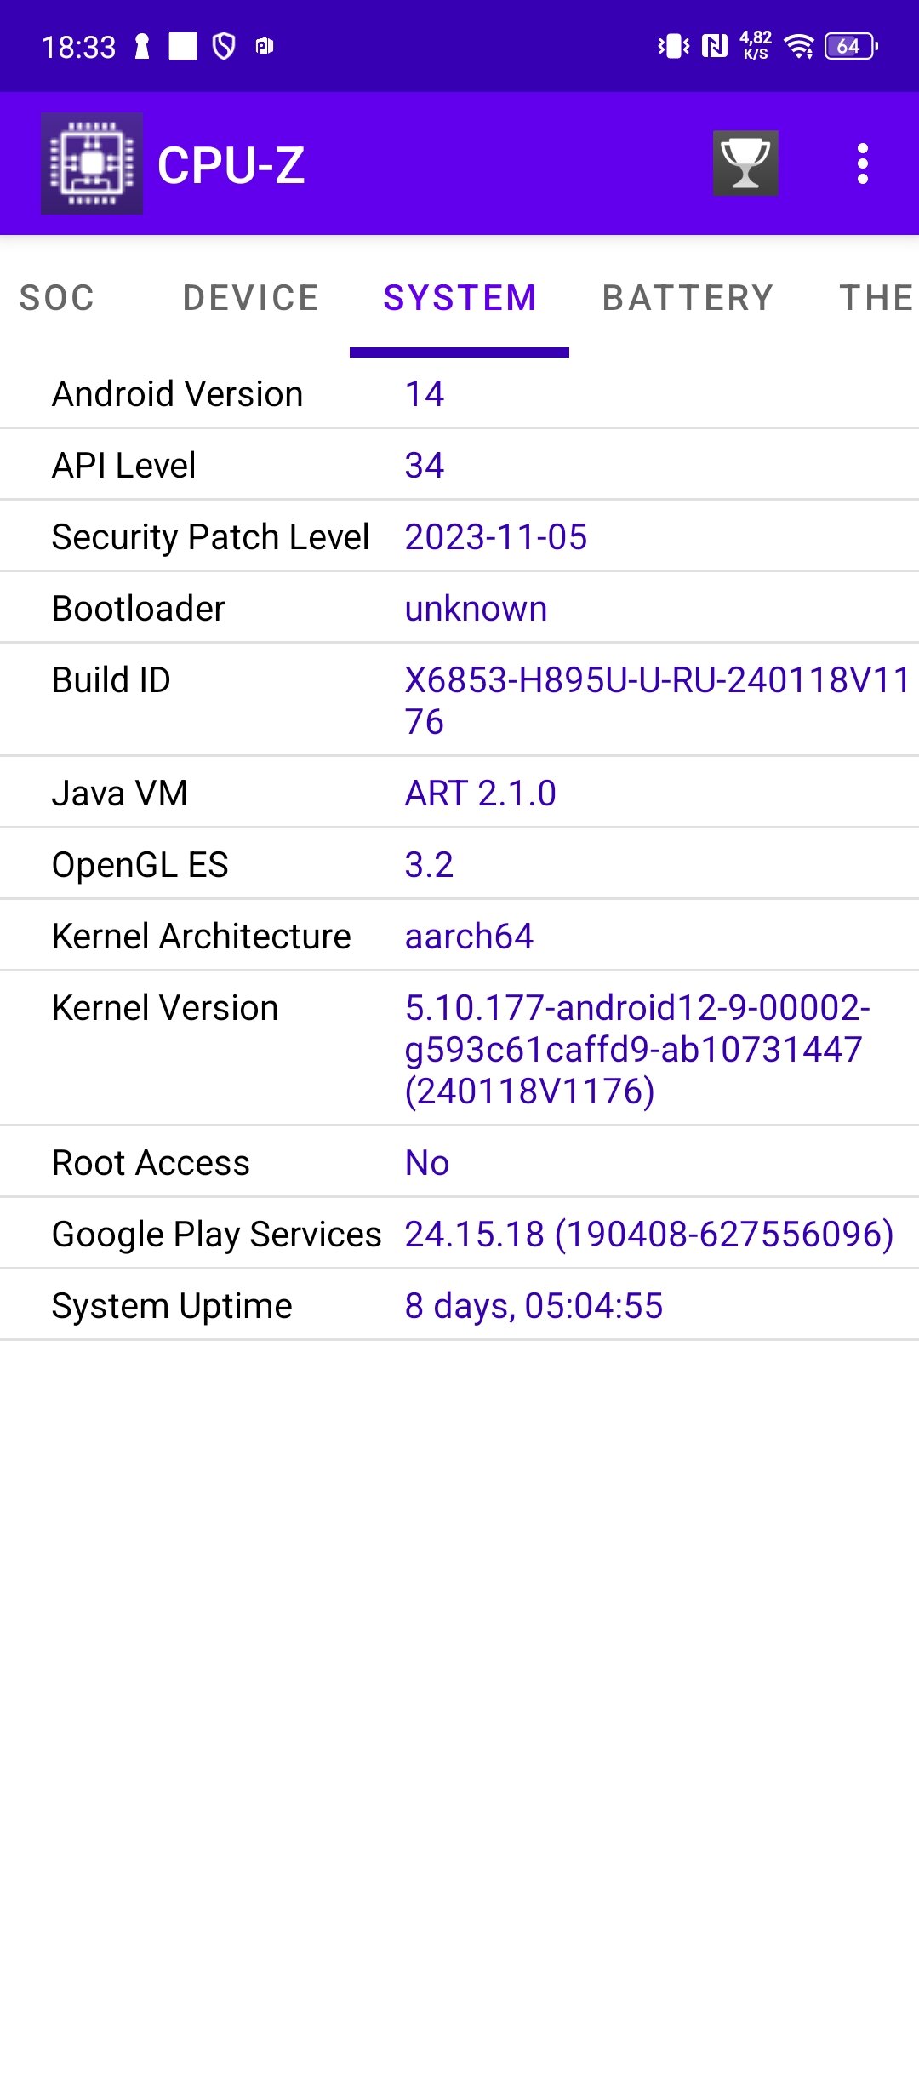The image size is (919, 2074).
Task: Tap the Kernel Version value
Action: click(637, 1049)
